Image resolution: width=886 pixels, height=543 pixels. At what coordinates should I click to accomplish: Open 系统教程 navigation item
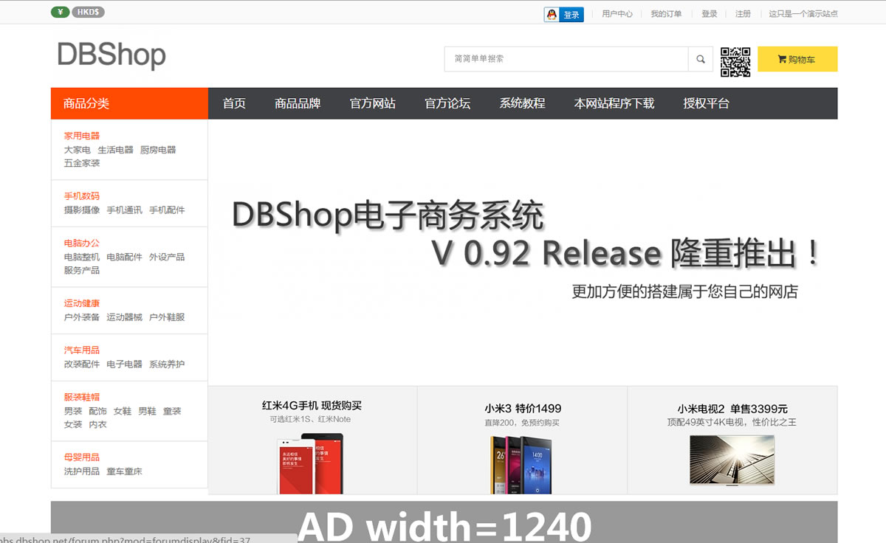(x=522, y=103)
